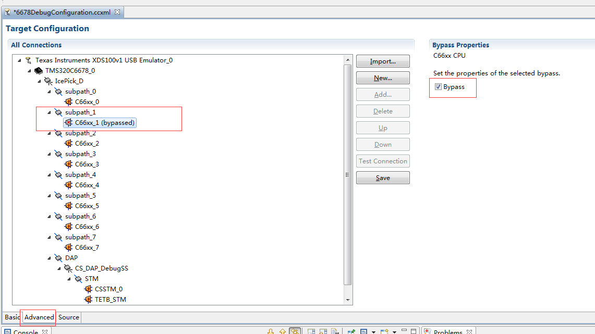Click the Problems view icon

tap(427, 331)
